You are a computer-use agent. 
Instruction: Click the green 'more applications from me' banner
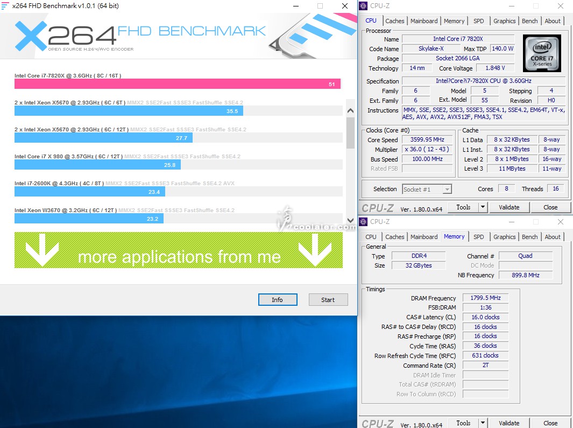[x=179, y=250]
